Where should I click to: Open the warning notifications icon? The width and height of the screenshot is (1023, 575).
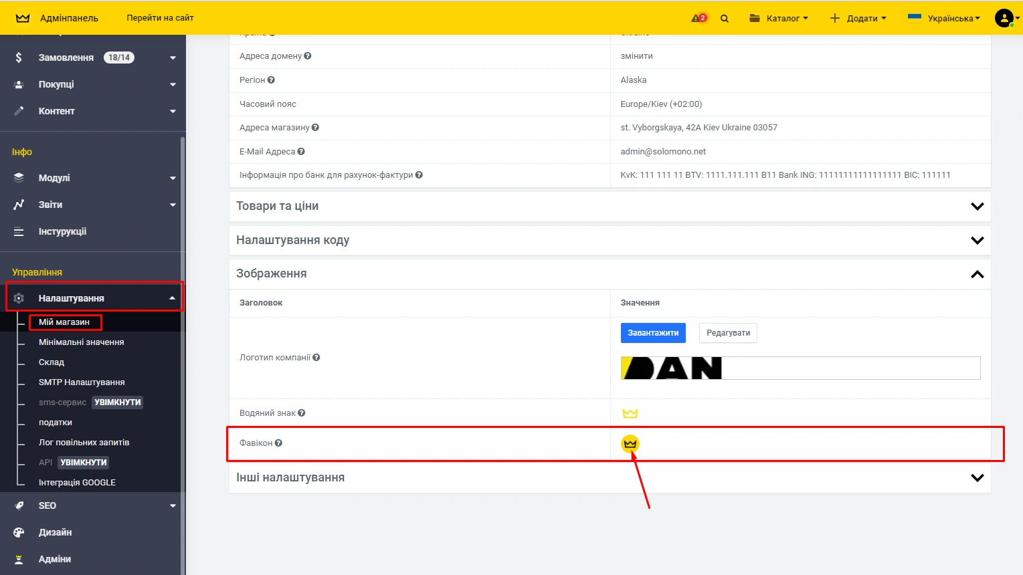pyautogui.click(x=699, y=18)
